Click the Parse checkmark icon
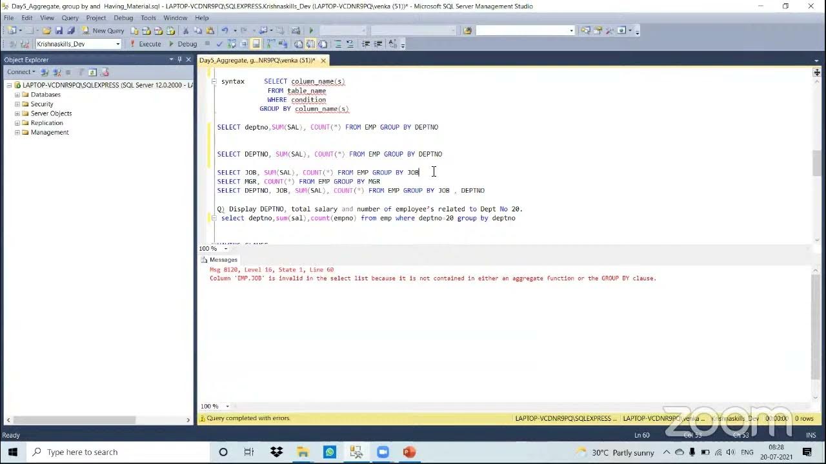Viewport: 826px width, 464px height. (219, 44)
